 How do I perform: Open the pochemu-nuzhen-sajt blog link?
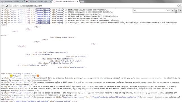(x=116, y=97)
